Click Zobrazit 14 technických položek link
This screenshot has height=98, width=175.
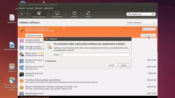pos(34,97)
